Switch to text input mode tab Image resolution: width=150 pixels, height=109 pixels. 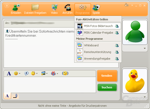pyautogui.click(x=7, y=96)
